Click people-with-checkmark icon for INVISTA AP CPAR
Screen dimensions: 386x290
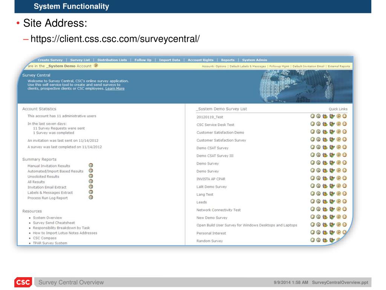[x=332, y=178]
